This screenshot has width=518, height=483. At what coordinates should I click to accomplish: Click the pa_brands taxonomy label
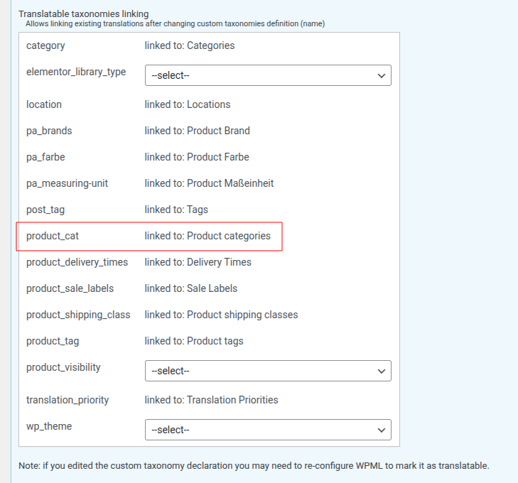(49, 131)
